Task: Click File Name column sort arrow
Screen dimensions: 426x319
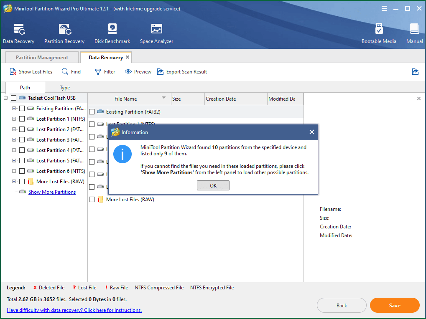Action: 163,97
